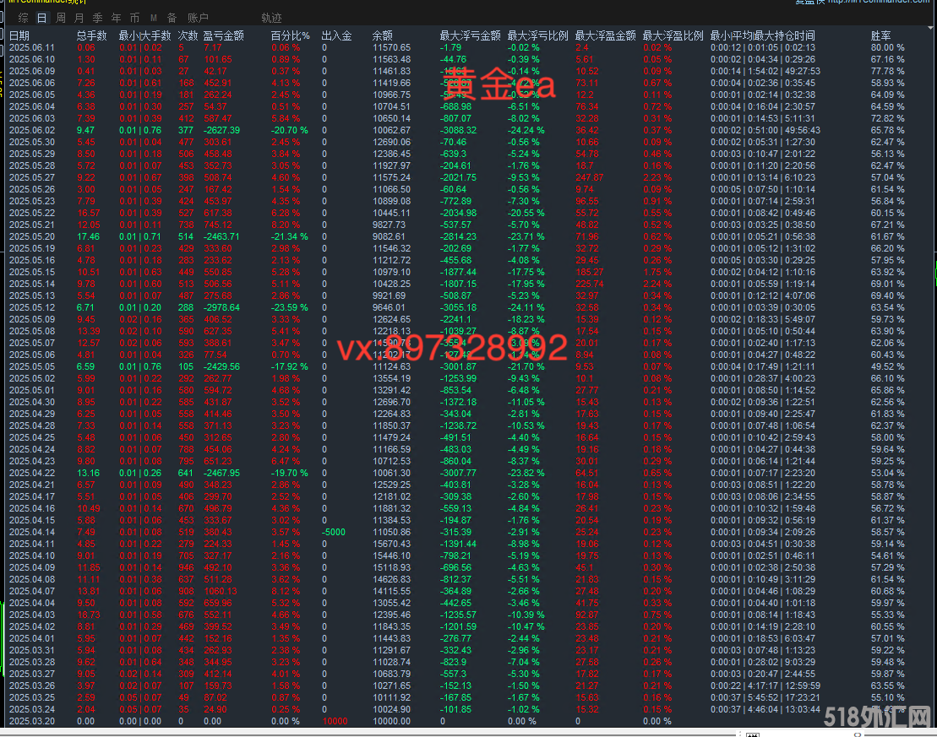Screen dimensions: 937x737
Task: Click the 百分比% column header
Action: (290, 35)
